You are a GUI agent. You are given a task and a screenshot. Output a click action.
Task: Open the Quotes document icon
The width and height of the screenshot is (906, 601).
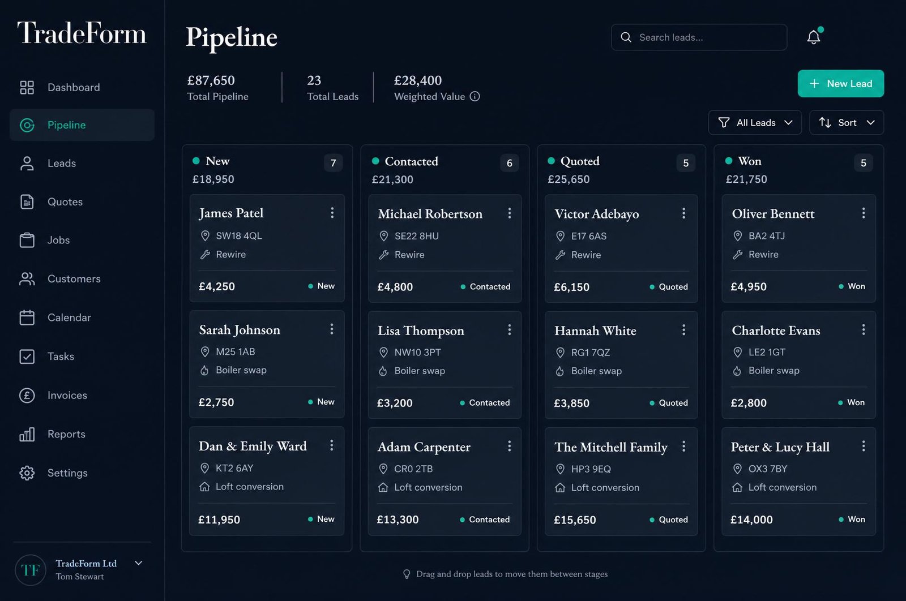[x=27, y=201]
